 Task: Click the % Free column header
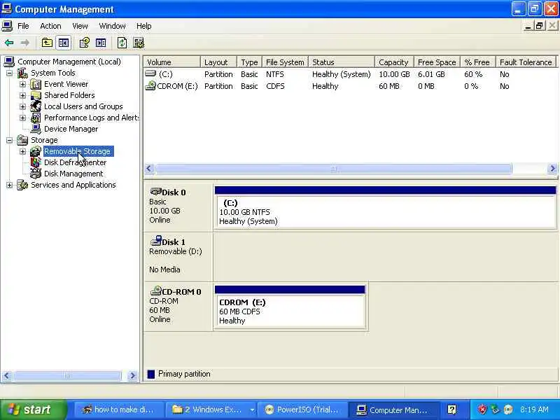tap(478, 62)
